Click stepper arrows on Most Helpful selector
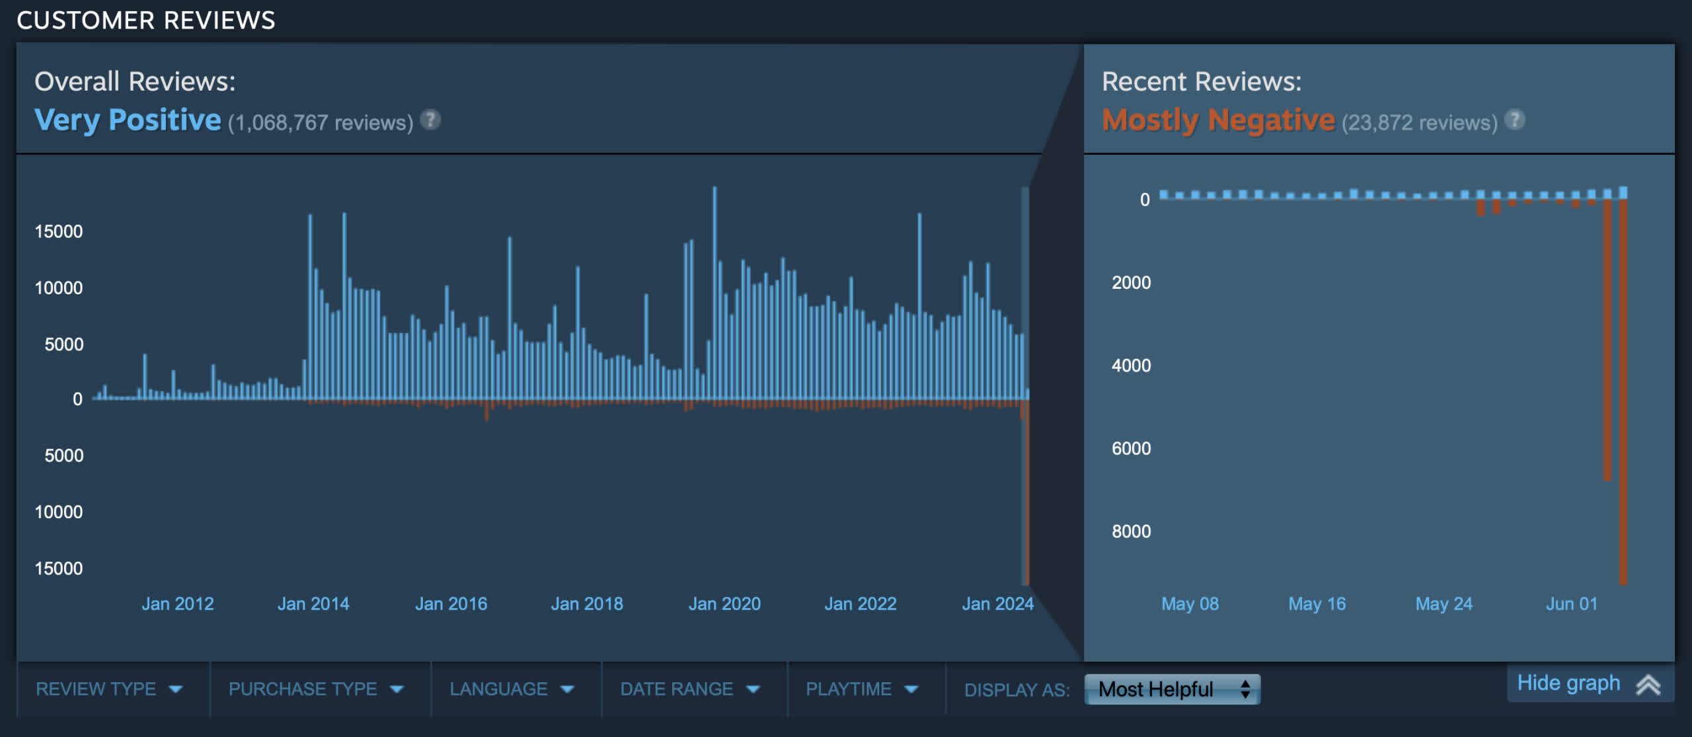The image size is (1692, 737). click(1245, 689)
